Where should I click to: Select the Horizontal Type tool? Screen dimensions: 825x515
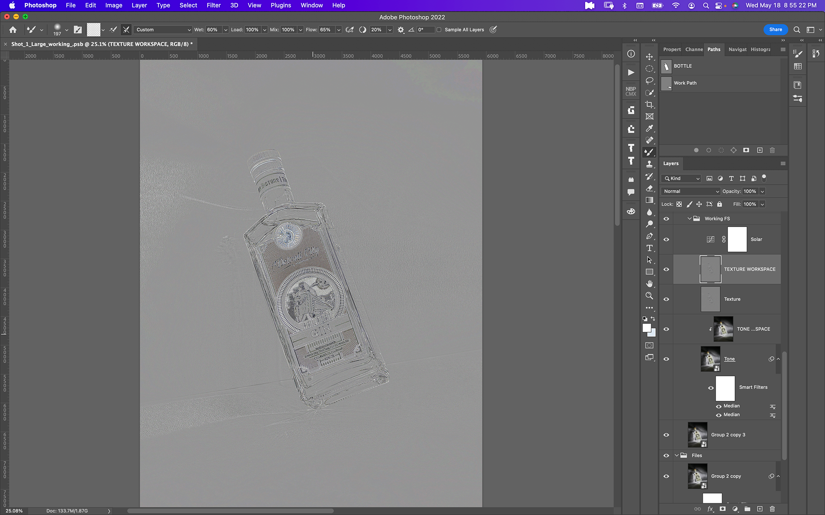click(x=649, y=248)
